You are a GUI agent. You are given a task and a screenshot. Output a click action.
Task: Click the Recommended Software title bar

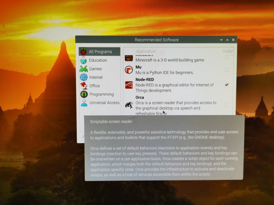(x=157, y=40)
